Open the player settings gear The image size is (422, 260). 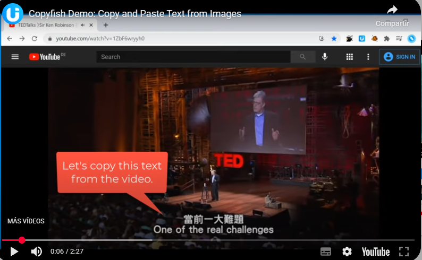(x=347, y=252)
